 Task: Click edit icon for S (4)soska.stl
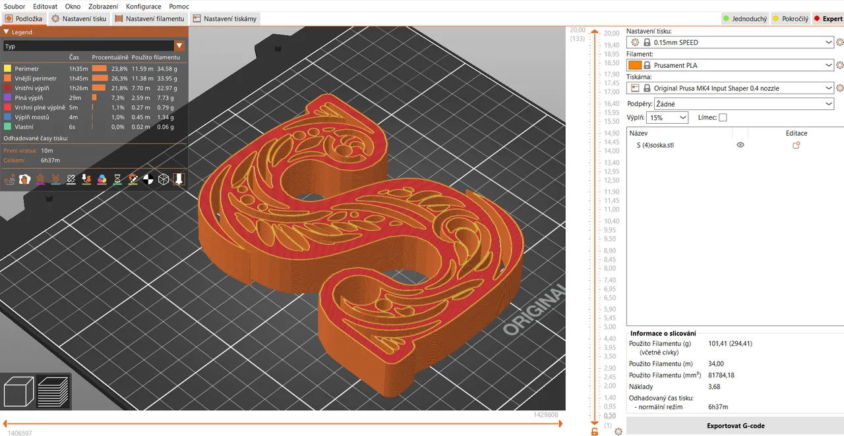(796, 145)
